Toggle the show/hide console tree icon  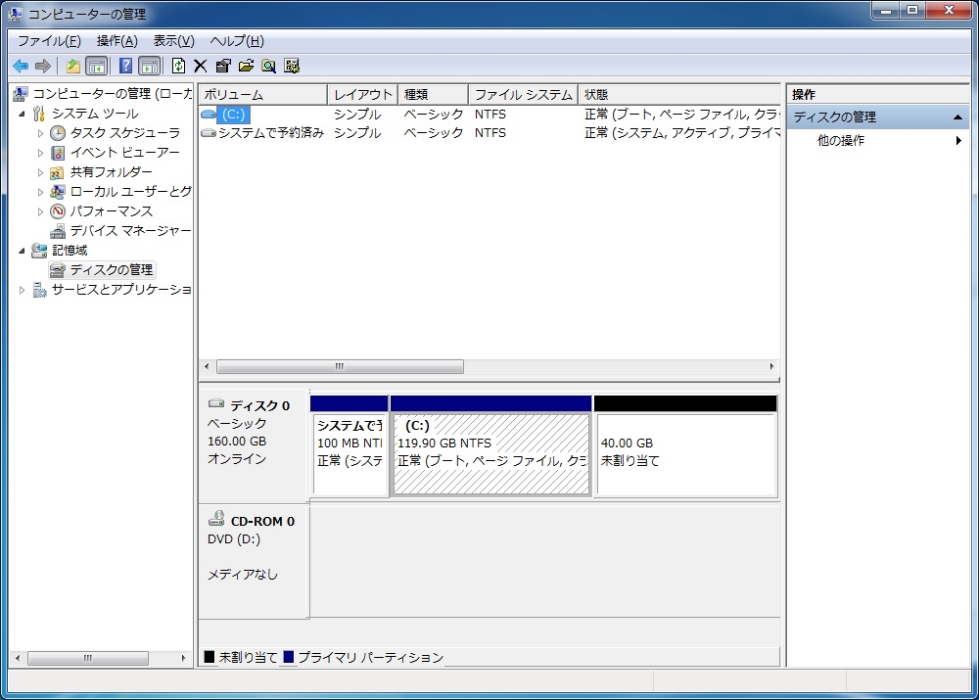[97, 66]
